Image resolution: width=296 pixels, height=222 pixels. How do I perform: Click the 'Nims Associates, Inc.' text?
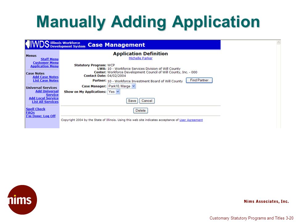pos(266,201)
